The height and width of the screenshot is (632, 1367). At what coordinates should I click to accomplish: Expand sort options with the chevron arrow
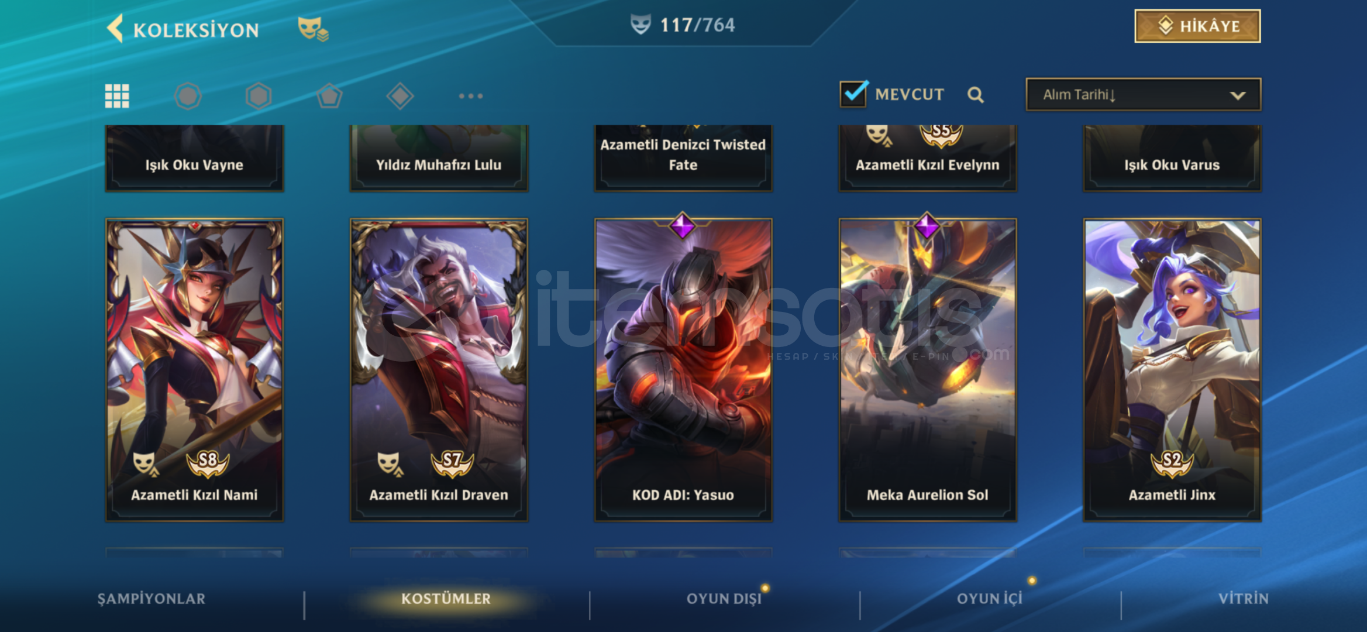point(1238,95)
